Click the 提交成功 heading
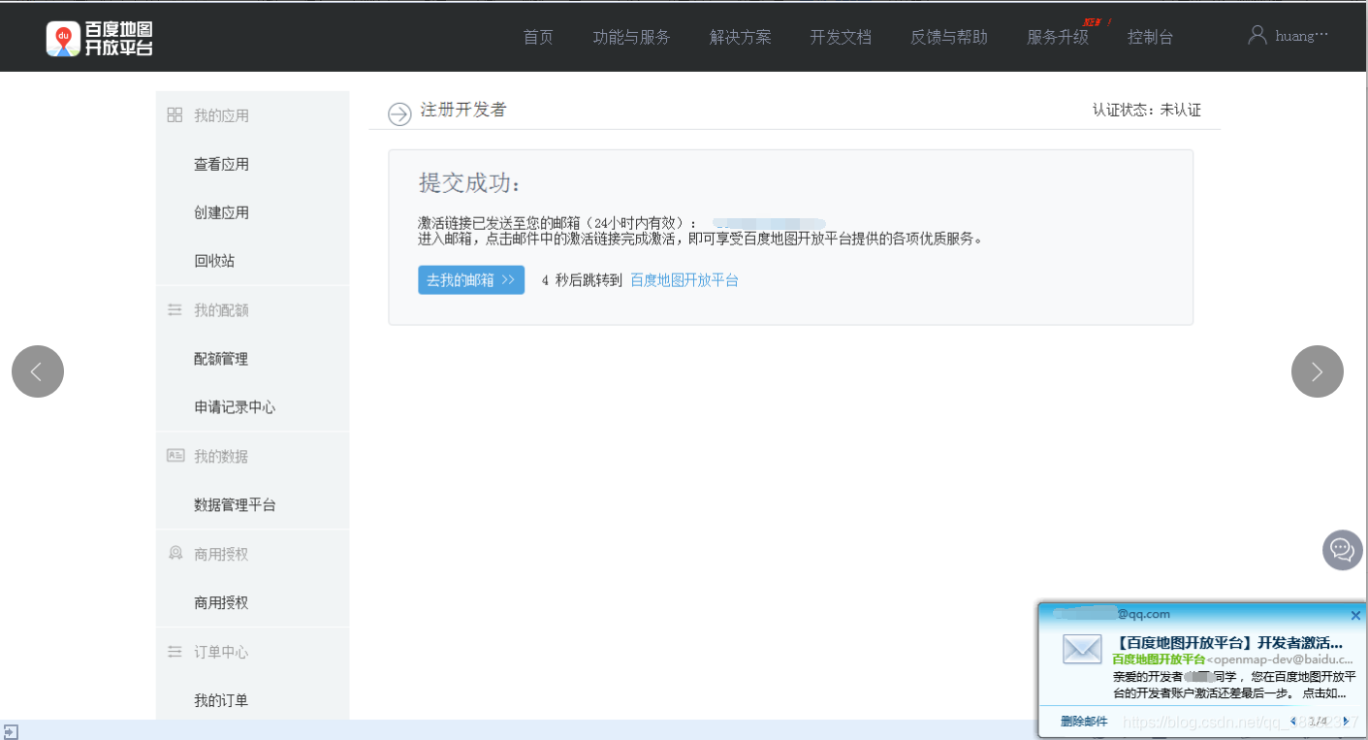Image resolution: width=1368 pixels, height=740 pixels. [x=469, y=183]
